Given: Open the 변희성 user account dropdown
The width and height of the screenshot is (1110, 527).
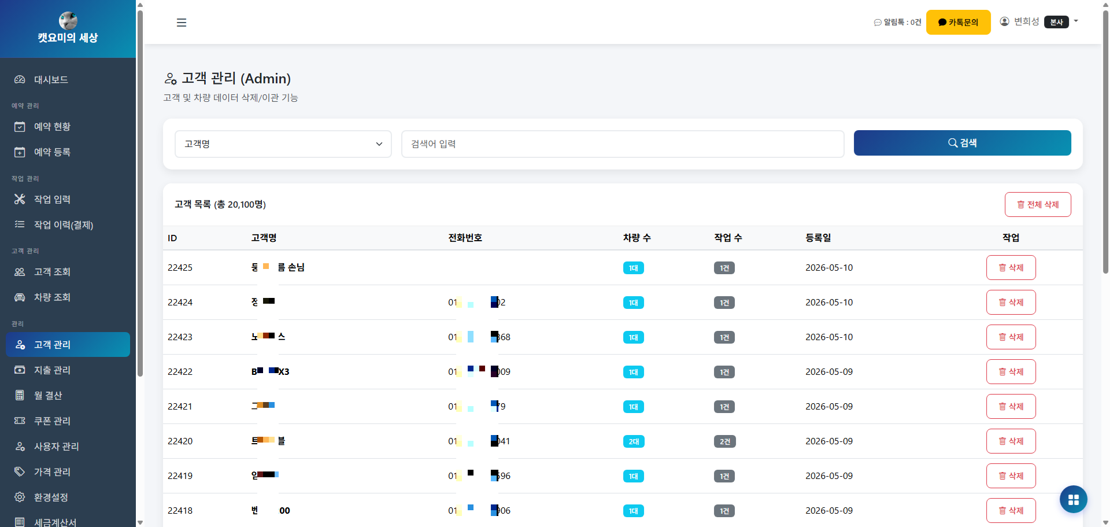Looking at the screenshot, I should 1039,22.
